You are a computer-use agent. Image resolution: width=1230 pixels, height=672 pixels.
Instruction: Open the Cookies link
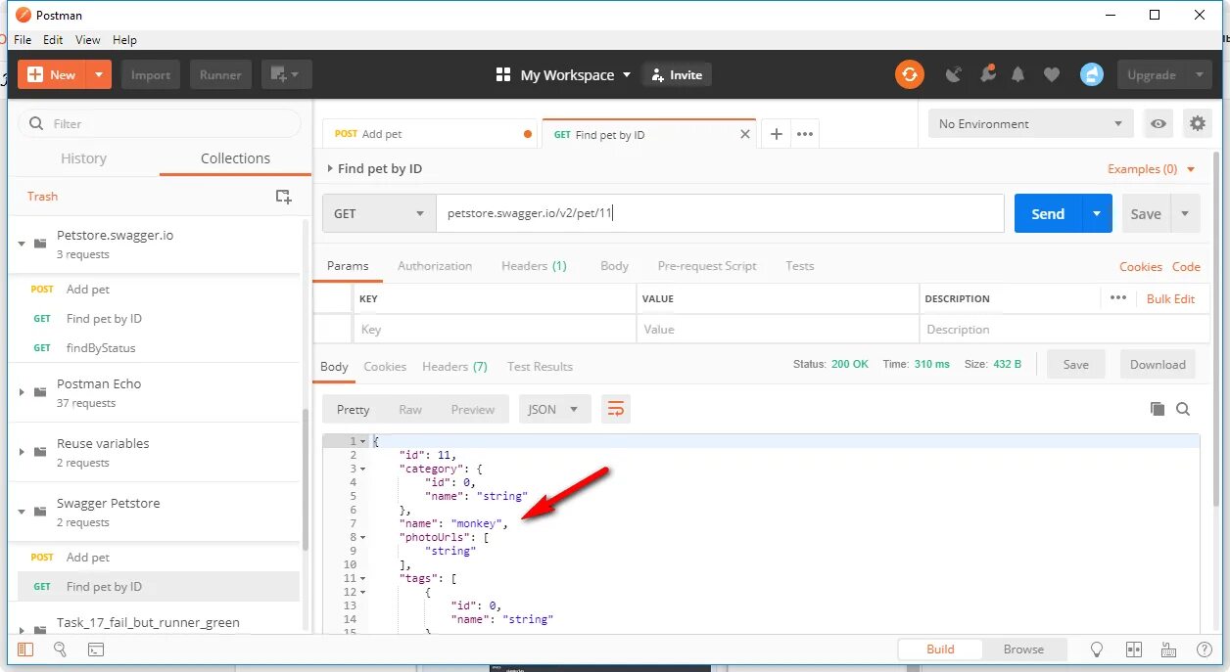(1141, 266)
